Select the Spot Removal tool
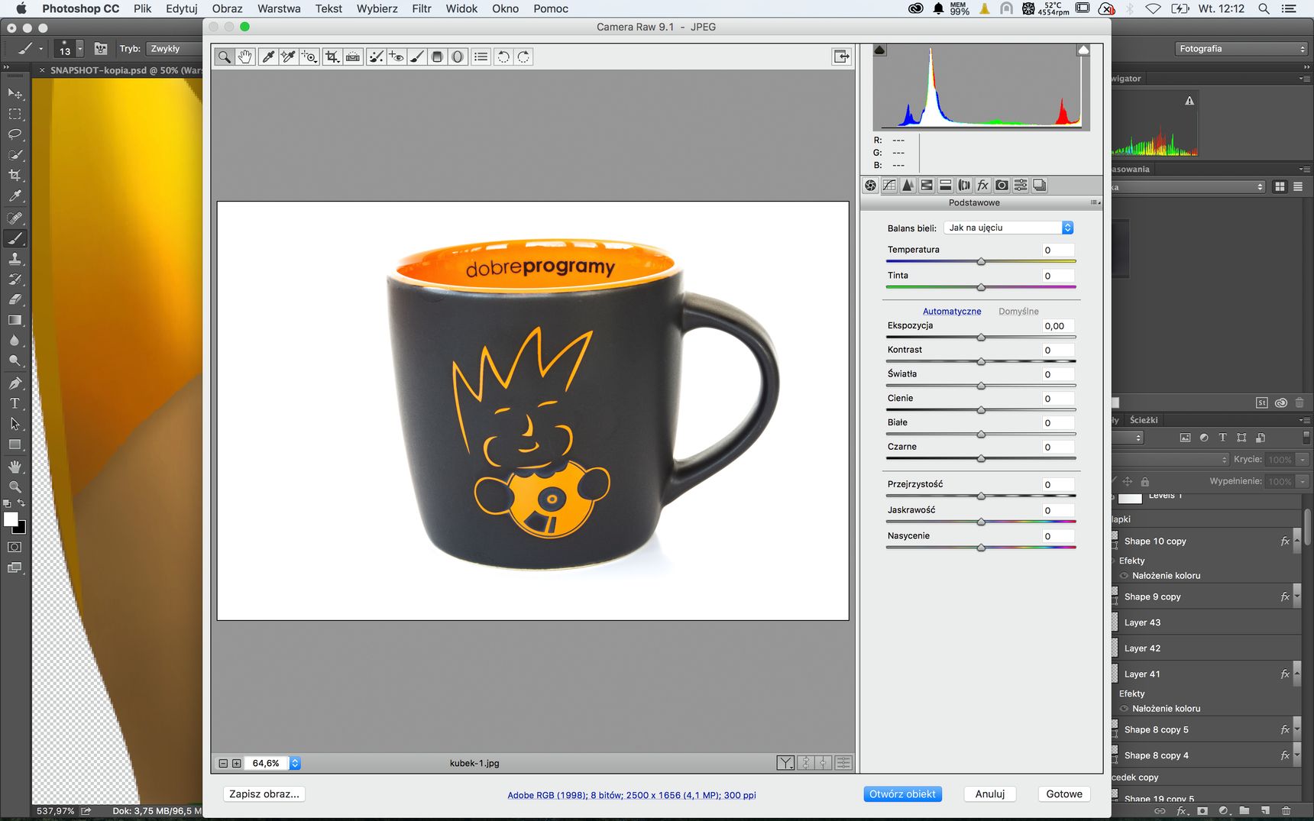This screenshot has height=821, width=1314. click(x=376, y=57)
